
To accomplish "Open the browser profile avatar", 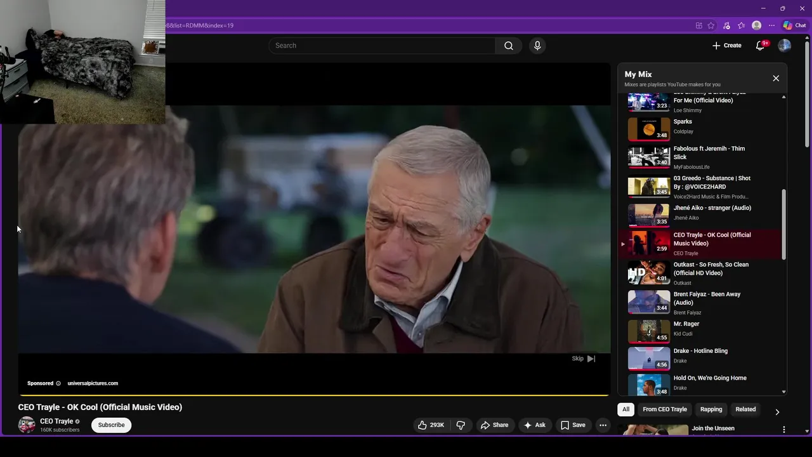I will pos(756,25).
